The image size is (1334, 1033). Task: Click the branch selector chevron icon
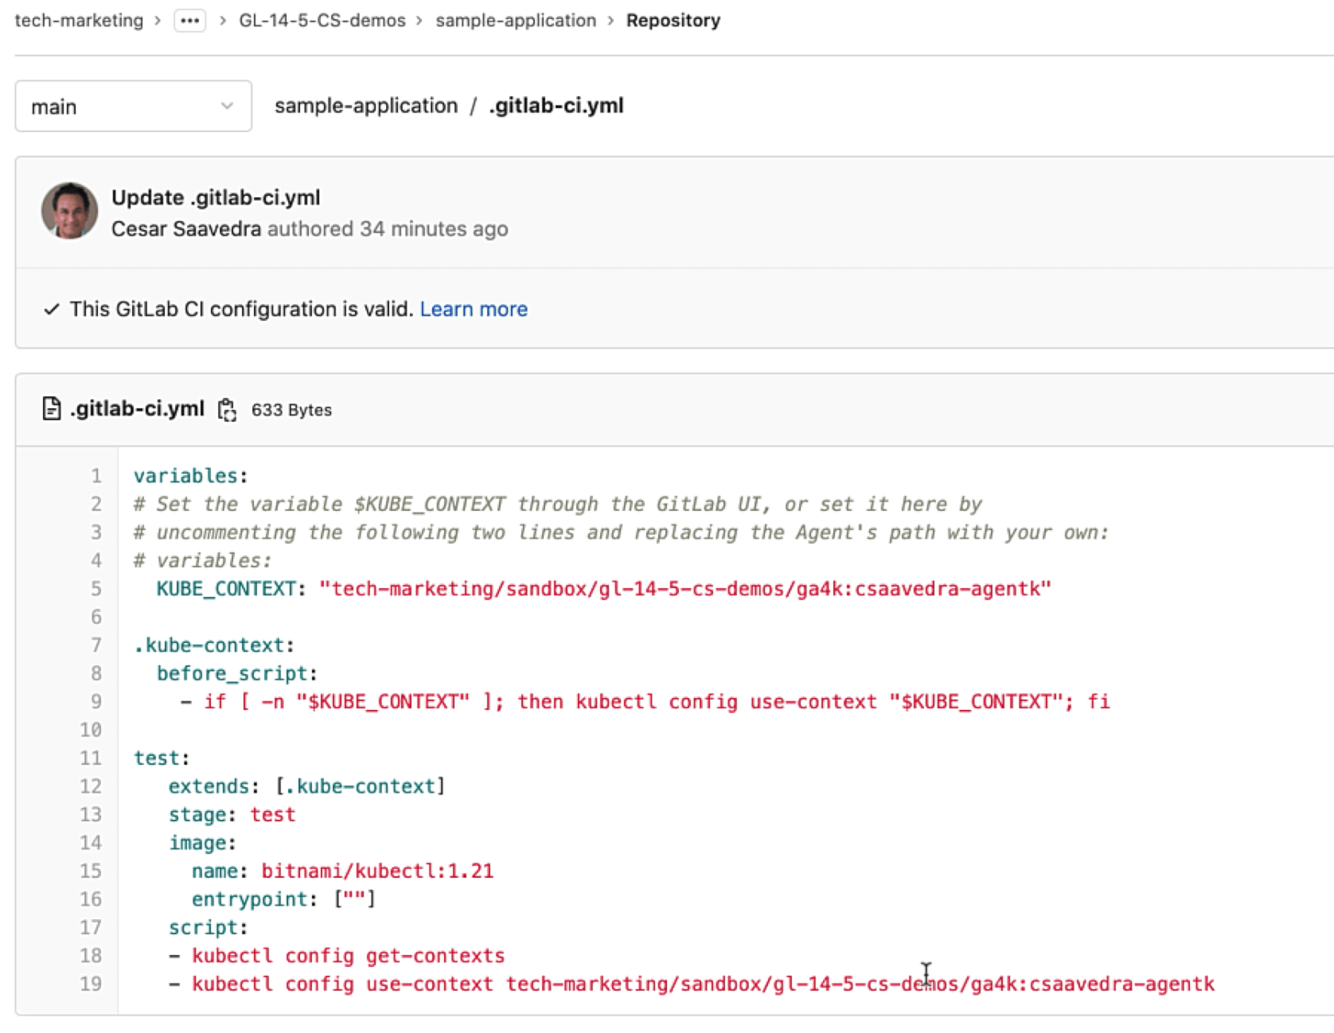pos(227,106)
